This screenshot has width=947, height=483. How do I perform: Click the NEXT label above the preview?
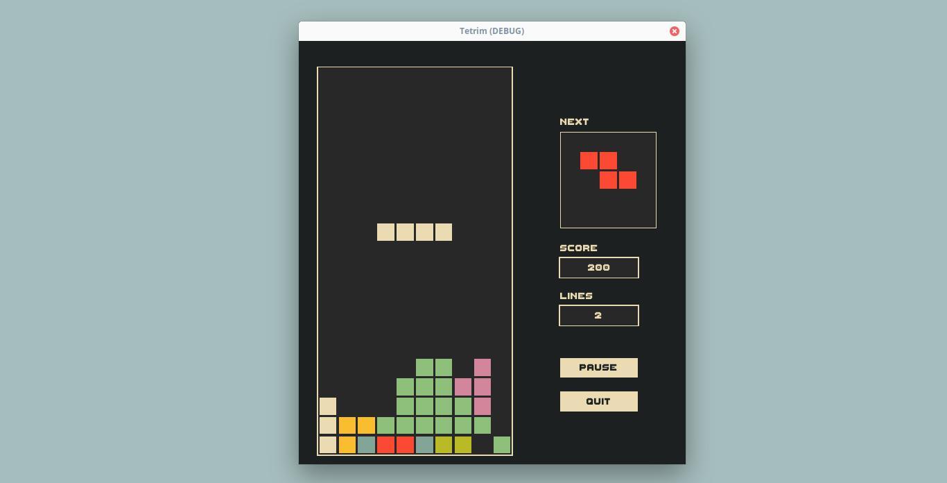tap(574, 122)
